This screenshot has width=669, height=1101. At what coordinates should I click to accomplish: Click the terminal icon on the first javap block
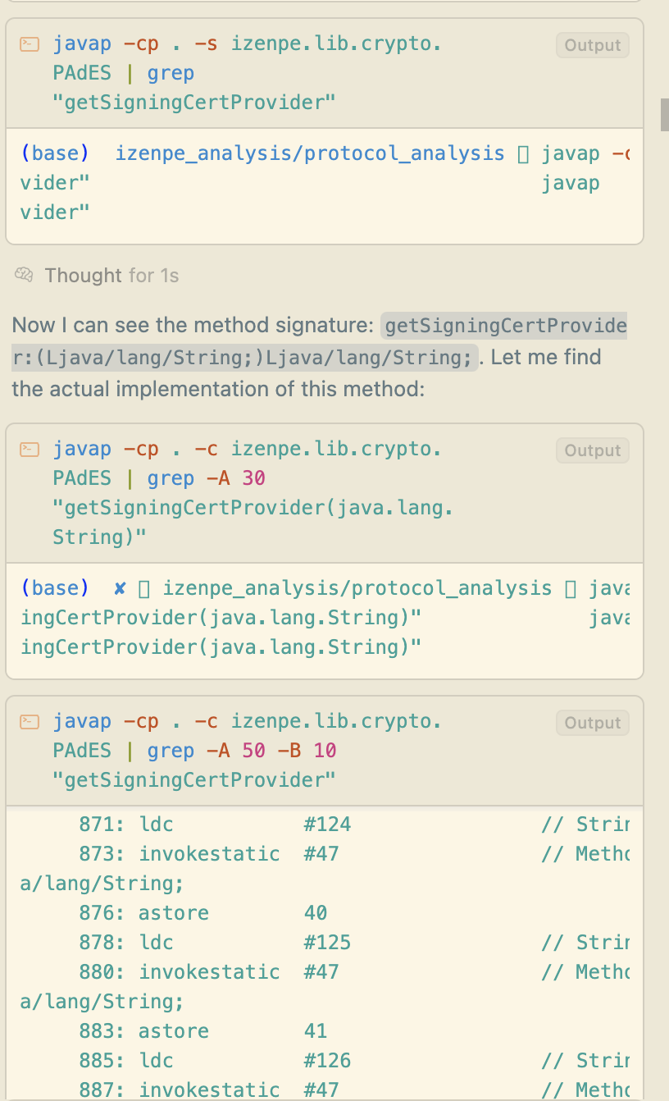point(29,43)
